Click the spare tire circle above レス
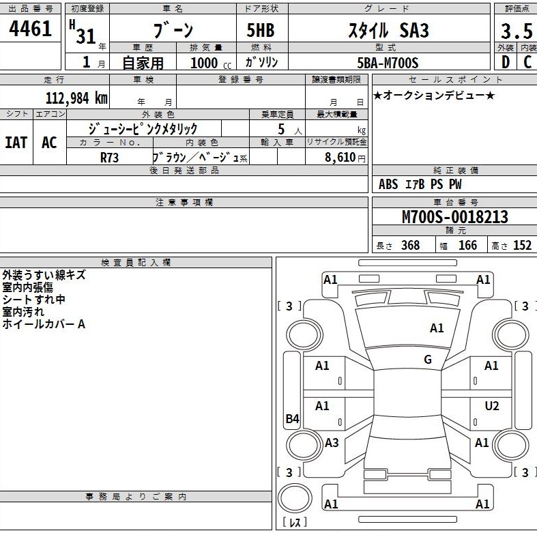This screenshot has width=537, height=533. pos(295,498)
